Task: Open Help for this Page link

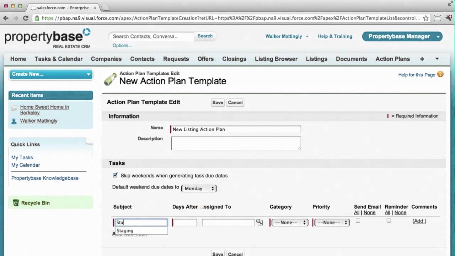Action: [x=417, y=75]
